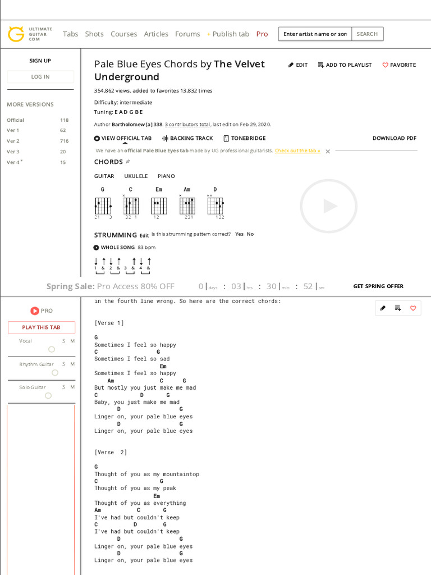Screen dimensions: 431x575
Task: Click '3 contributors total' link
Action: 187,125
